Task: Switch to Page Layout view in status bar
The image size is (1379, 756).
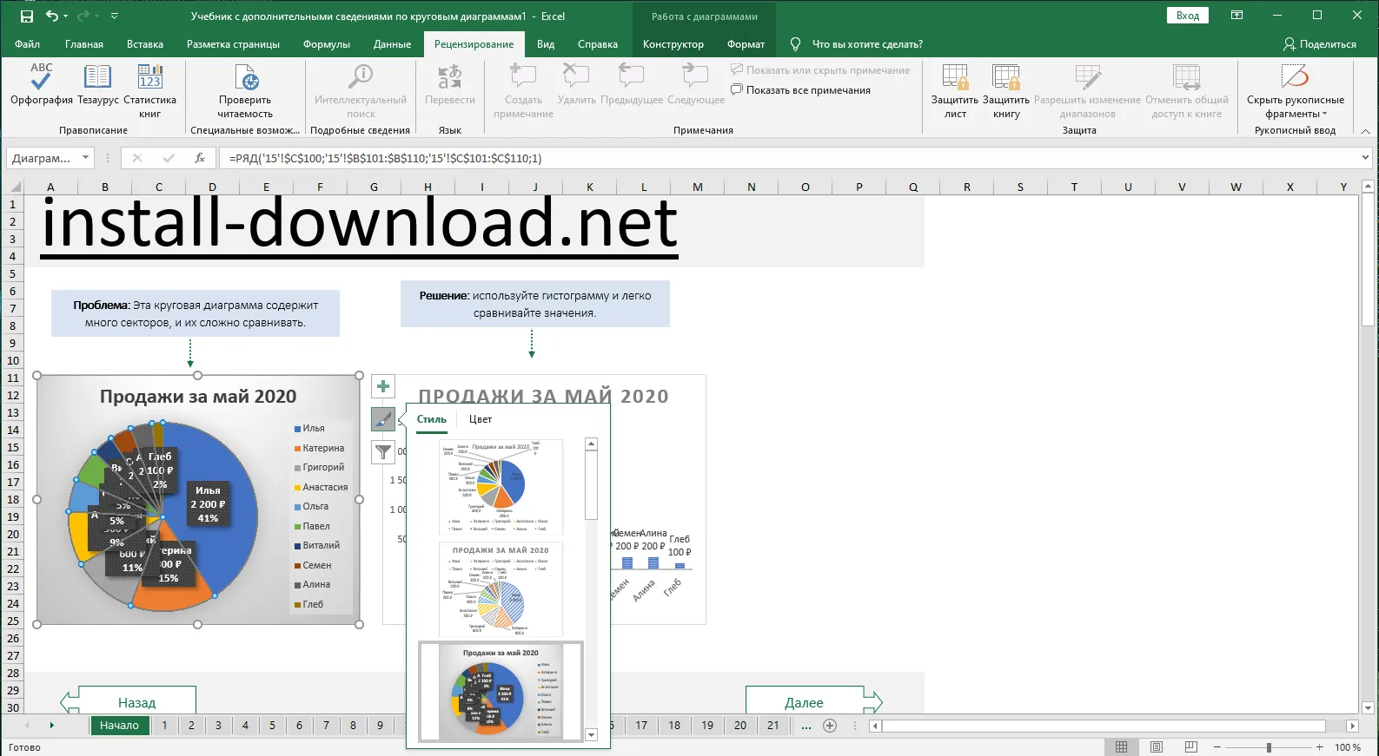Action: (x=1157, y=747)
